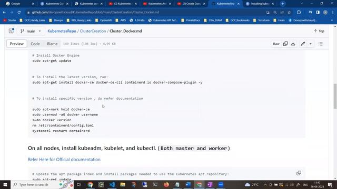Open notification center icon
337x189 pixels.
330,184
